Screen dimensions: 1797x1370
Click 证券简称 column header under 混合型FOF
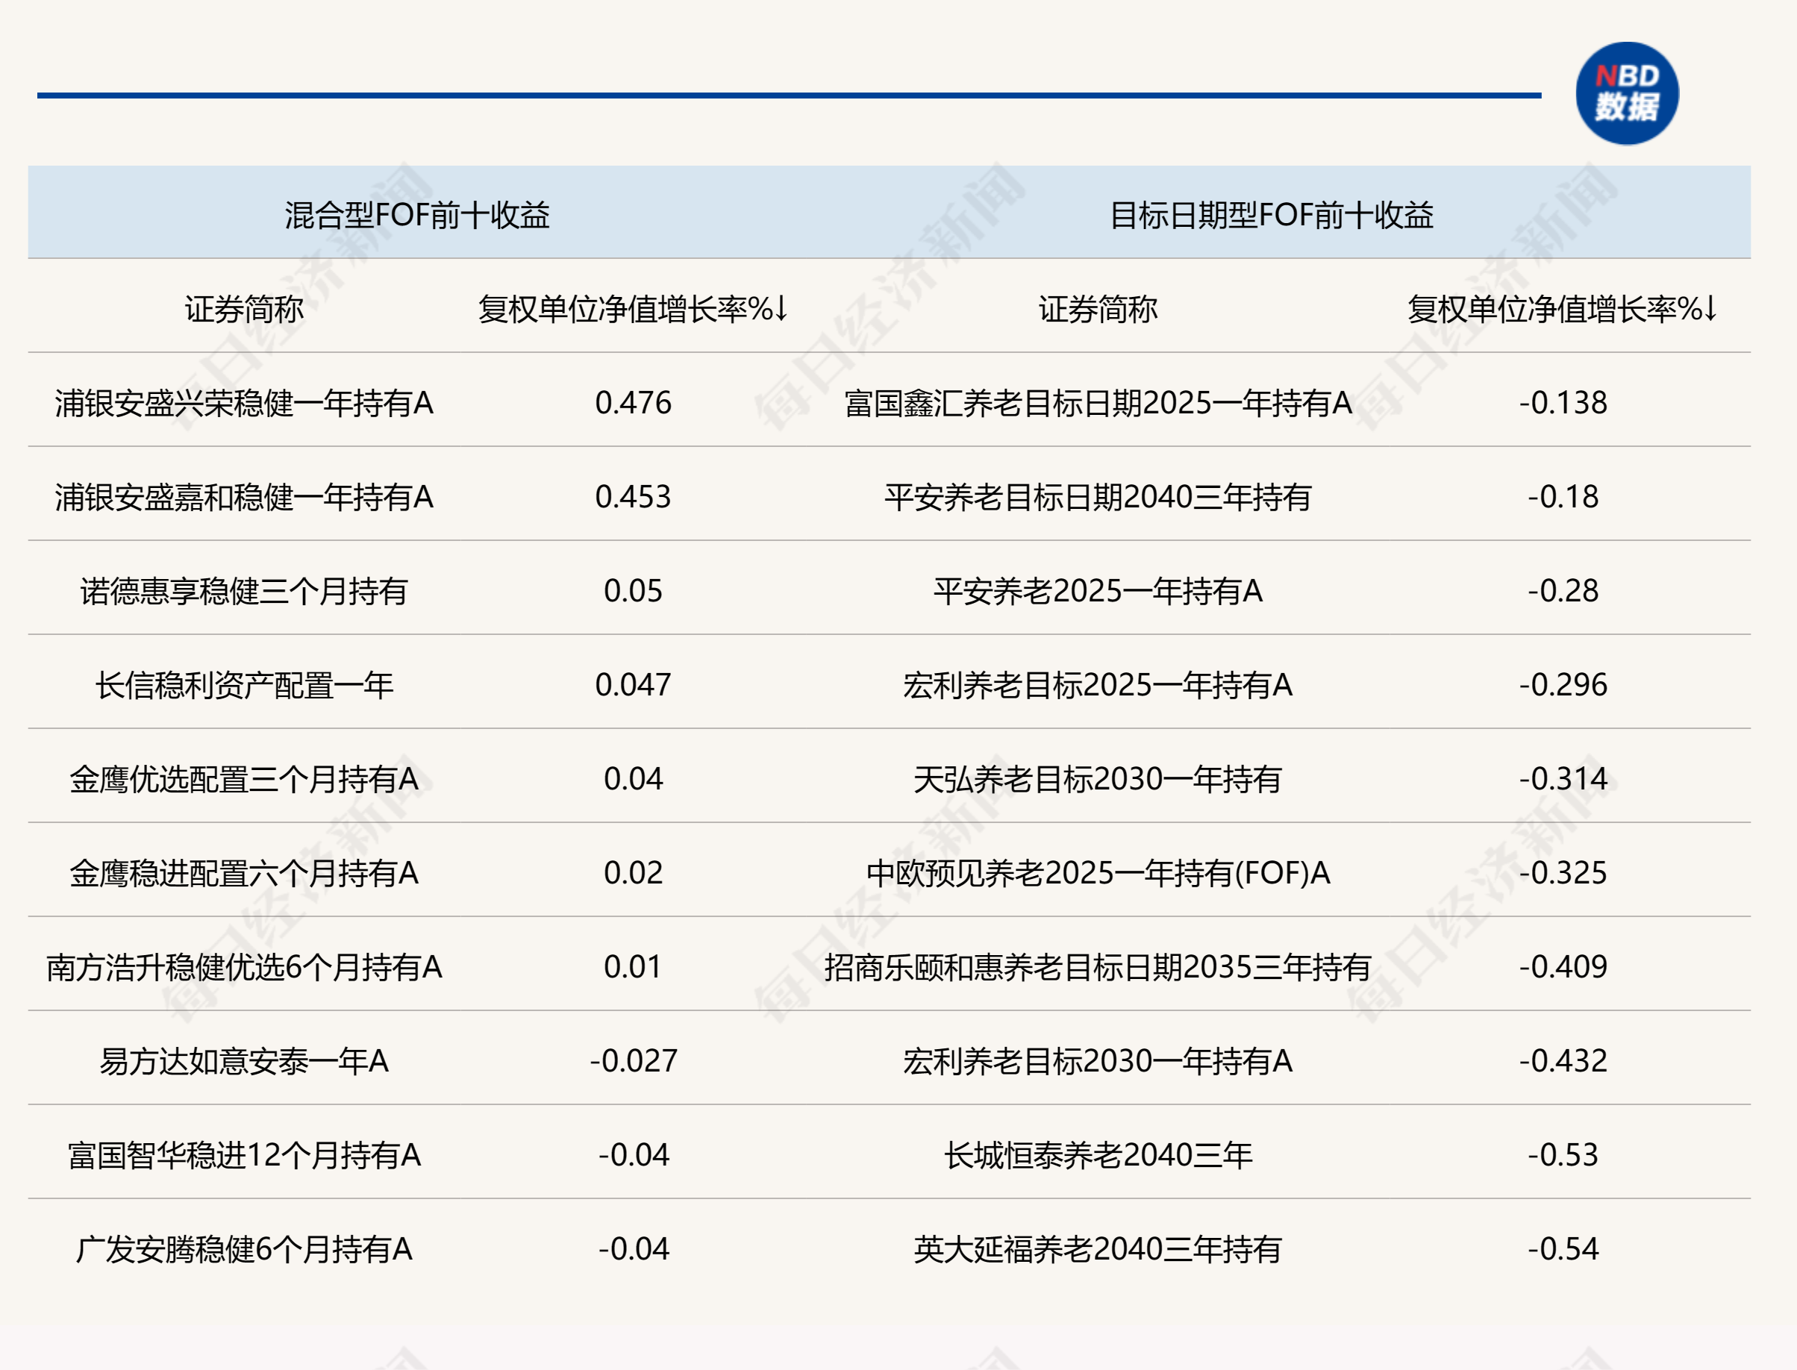click(244, 309)
